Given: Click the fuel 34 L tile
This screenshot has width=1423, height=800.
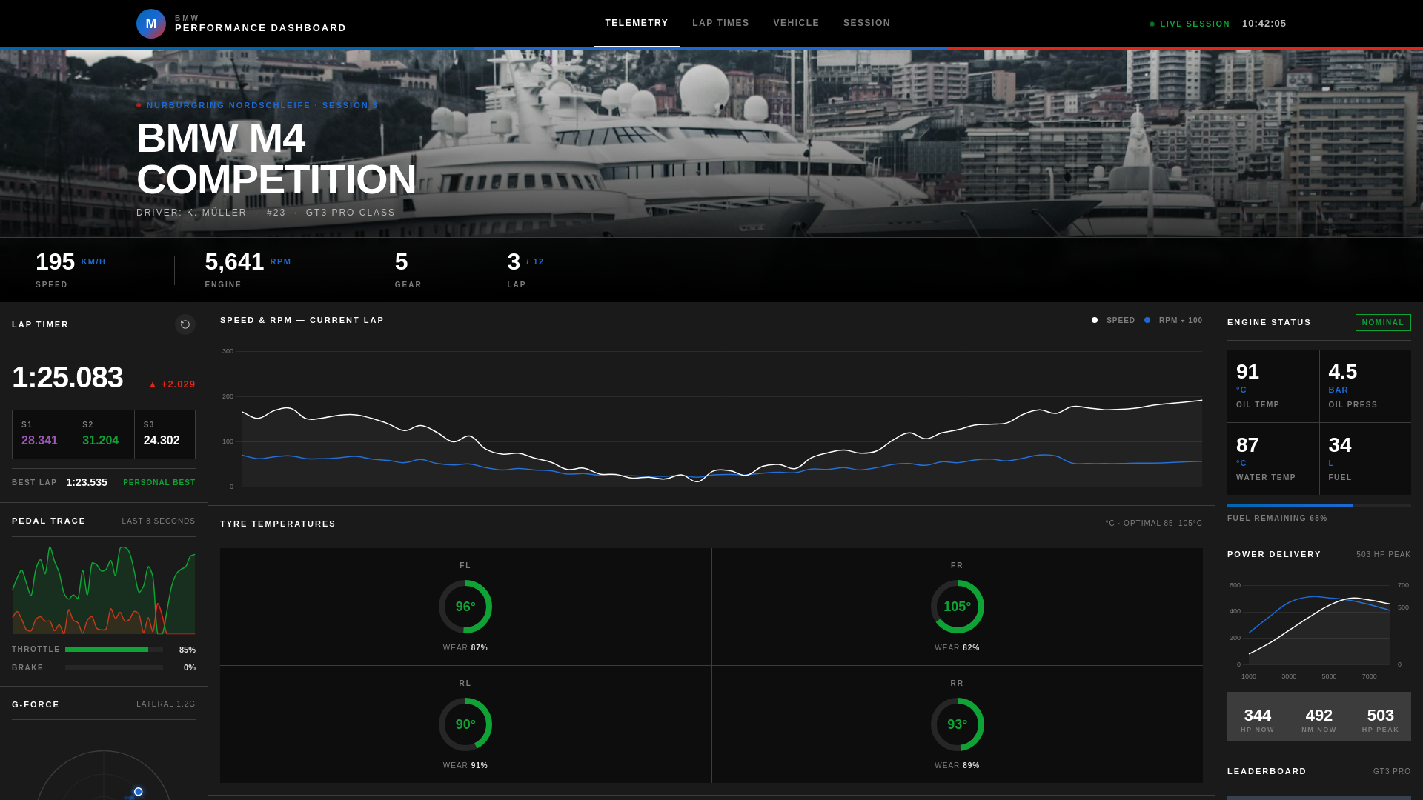Looking at the screenshot, I should click(1365, 459).
